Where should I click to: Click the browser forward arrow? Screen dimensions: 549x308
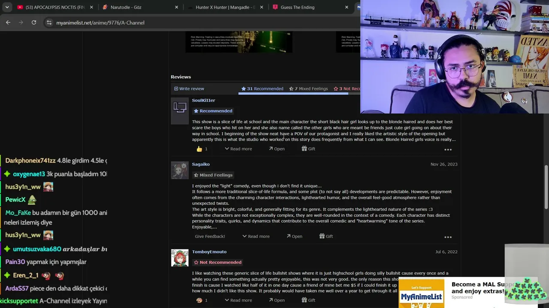[x=21, y=22]
